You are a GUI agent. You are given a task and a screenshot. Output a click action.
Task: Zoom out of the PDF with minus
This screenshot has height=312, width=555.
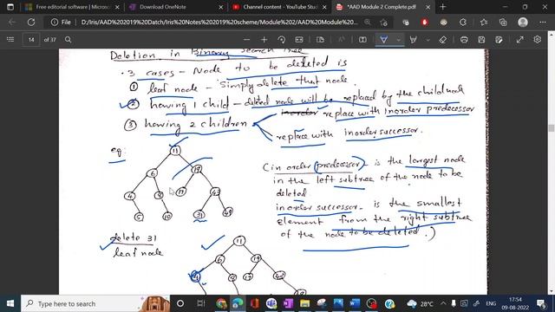click(x=246, y=40)
